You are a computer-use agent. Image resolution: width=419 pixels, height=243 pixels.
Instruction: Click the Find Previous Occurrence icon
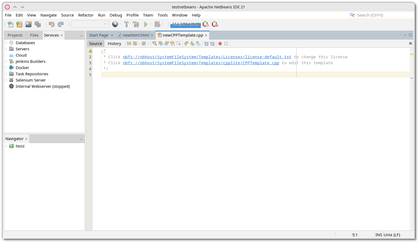click(x=161, y=44)
